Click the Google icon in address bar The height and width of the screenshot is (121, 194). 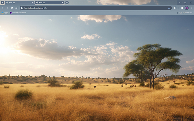pos(22,8)
